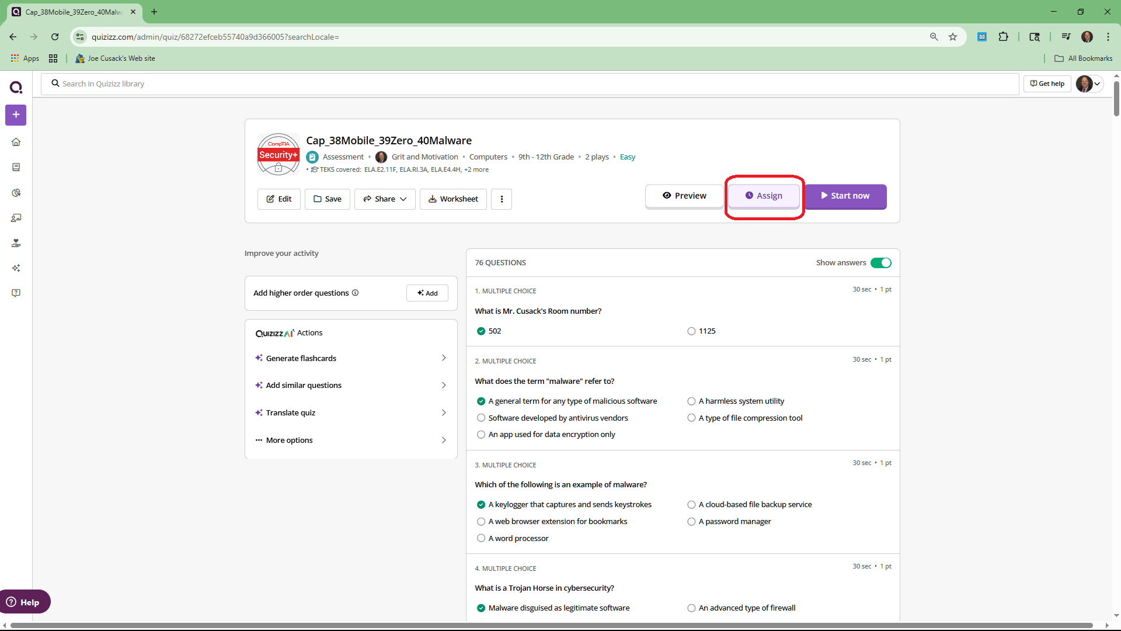The height and width of the screenshot is (631, 1121).
Task: Click the purple Create plus icon
Action: coord(16,115)
